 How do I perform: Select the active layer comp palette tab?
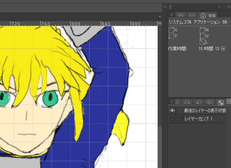pos(221,102)
